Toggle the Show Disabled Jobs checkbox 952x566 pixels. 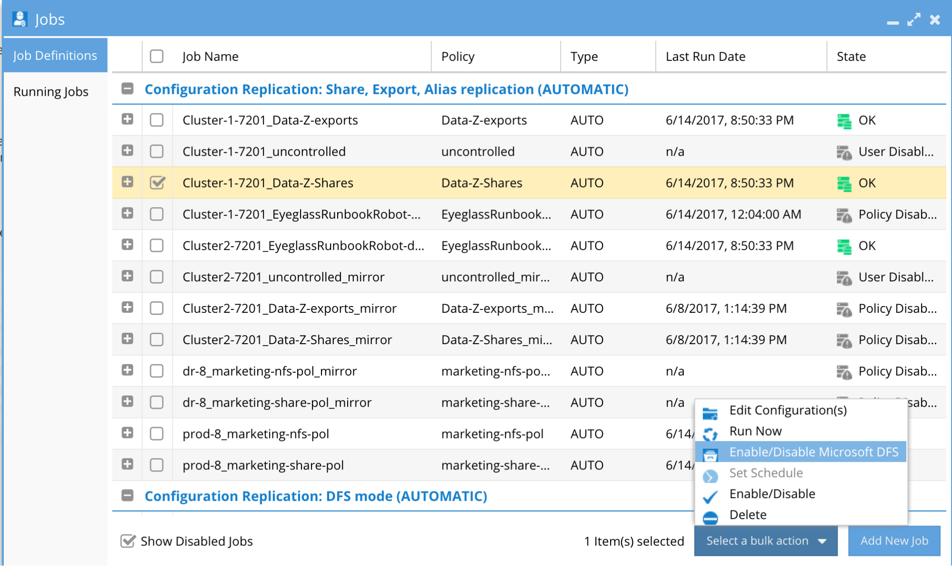[x=128, y=541]
